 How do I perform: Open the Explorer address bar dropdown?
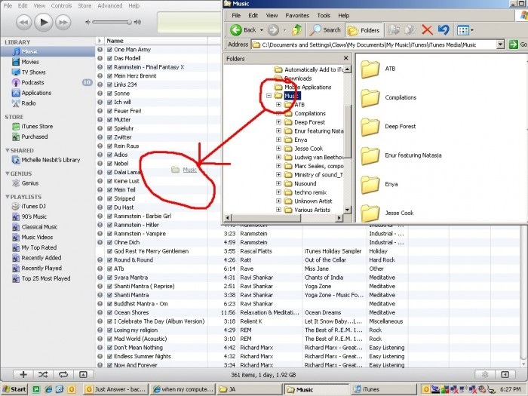tap(500, 44)
